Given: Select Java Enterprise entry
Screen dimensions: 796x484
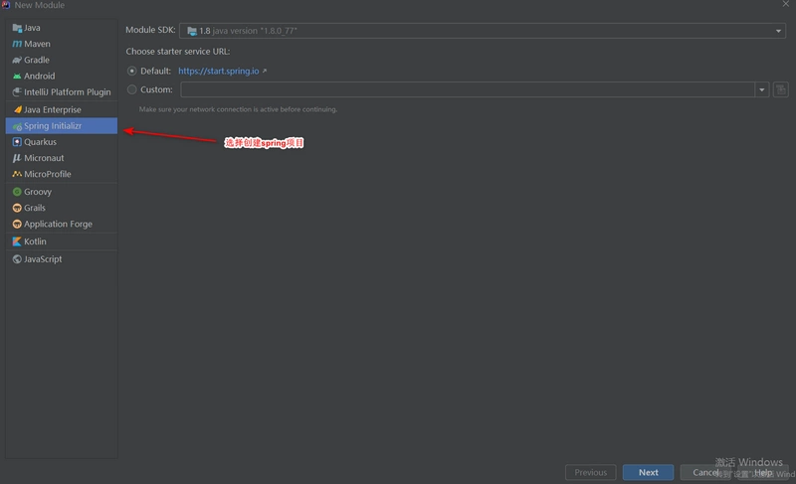Looking at the screenshot, I should point(62,109).
